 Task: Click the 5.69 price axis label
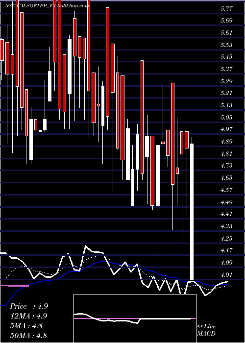[x=226, y=21]
